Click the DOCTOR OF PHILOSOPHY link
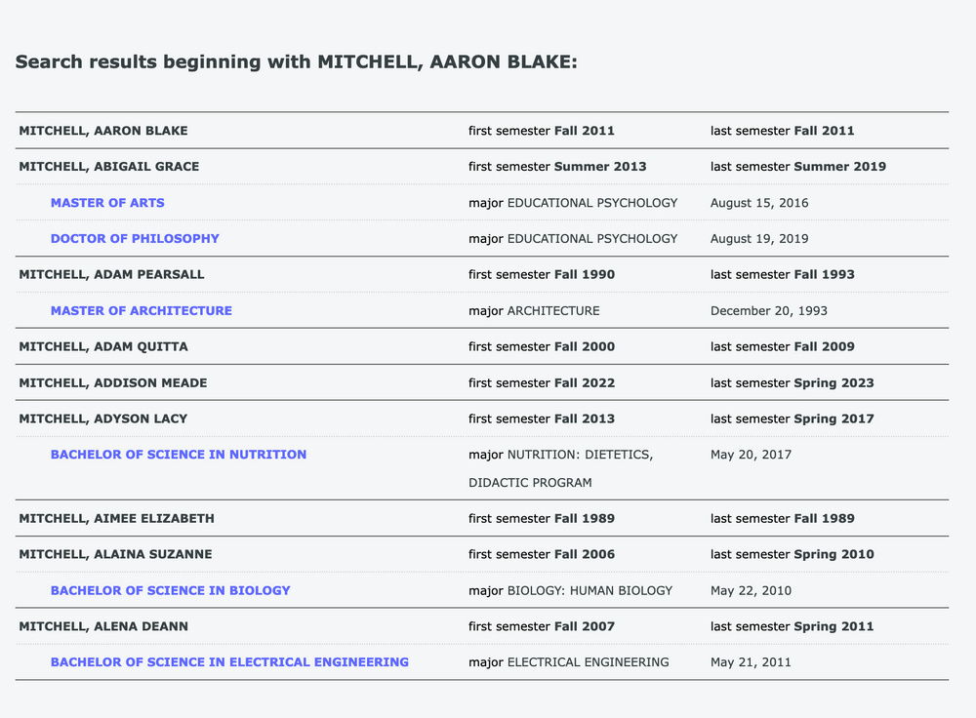976x718 pixels. (135, 239)
